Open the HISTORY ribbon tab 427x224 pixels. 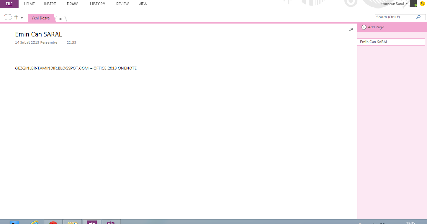click(97, 4)
